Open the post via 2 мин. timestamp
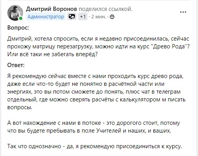198x156 pixels. [x=98, y=17]
